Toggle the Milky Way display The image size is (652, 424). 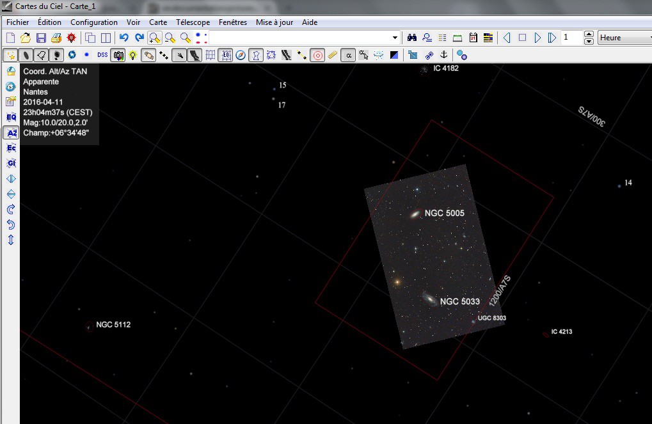click(194, 55)
